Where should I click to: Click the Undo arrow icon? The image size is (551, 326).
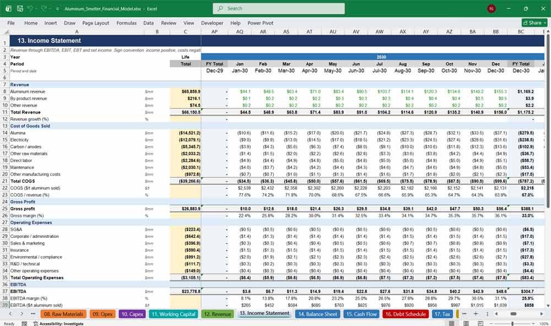(30, 8)
